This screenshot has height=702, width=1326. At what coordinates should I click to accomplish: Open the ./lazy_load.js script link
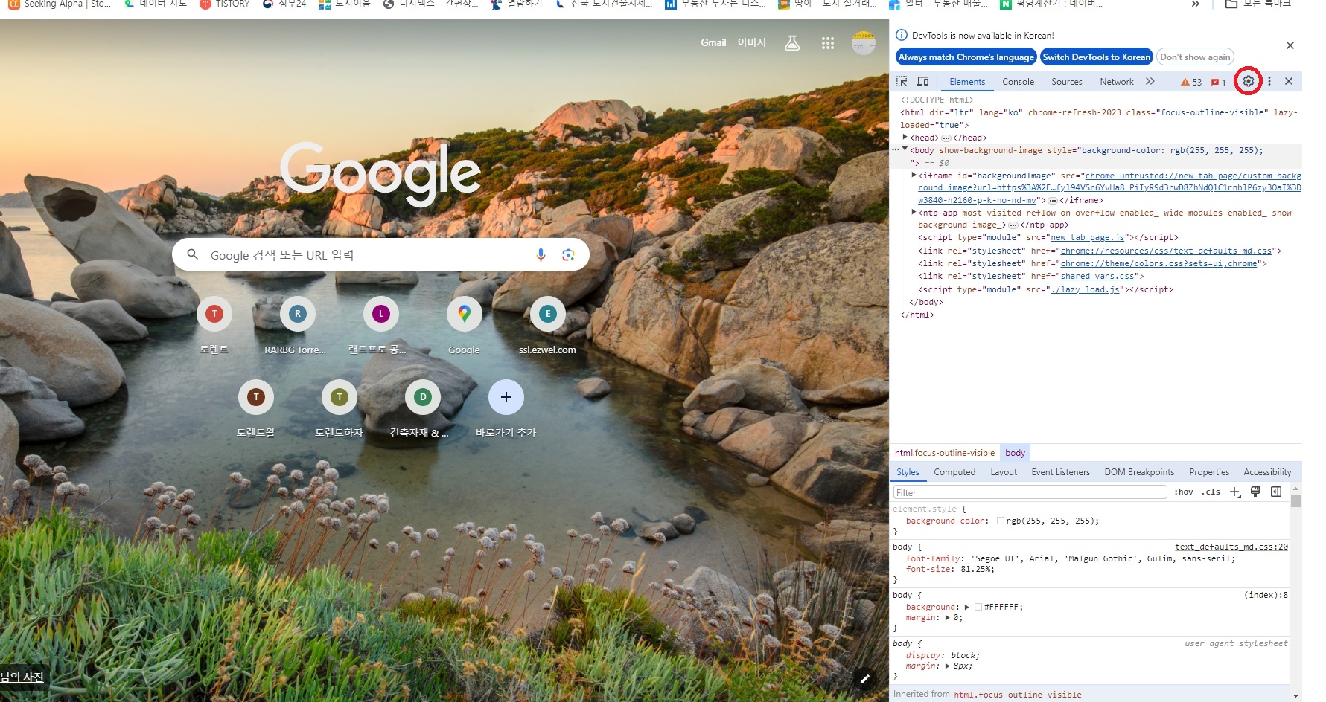[1085, 289]
